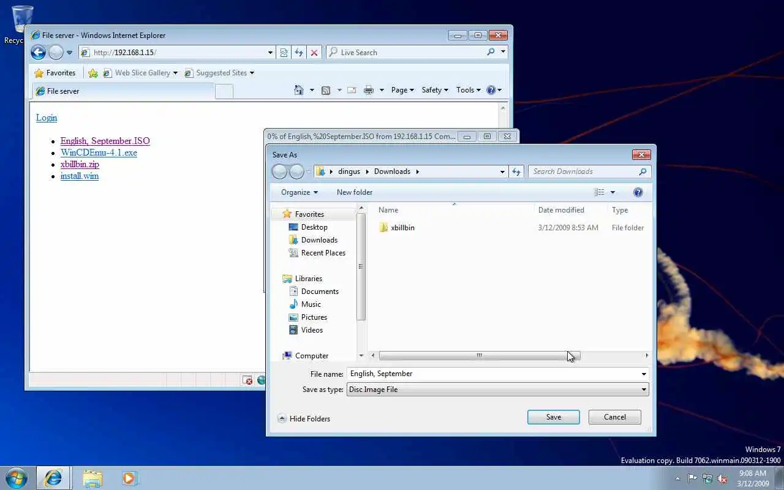Click the Favorites button in IE
Viewport: 784px width, 490px height.
[x=55, y=73]
